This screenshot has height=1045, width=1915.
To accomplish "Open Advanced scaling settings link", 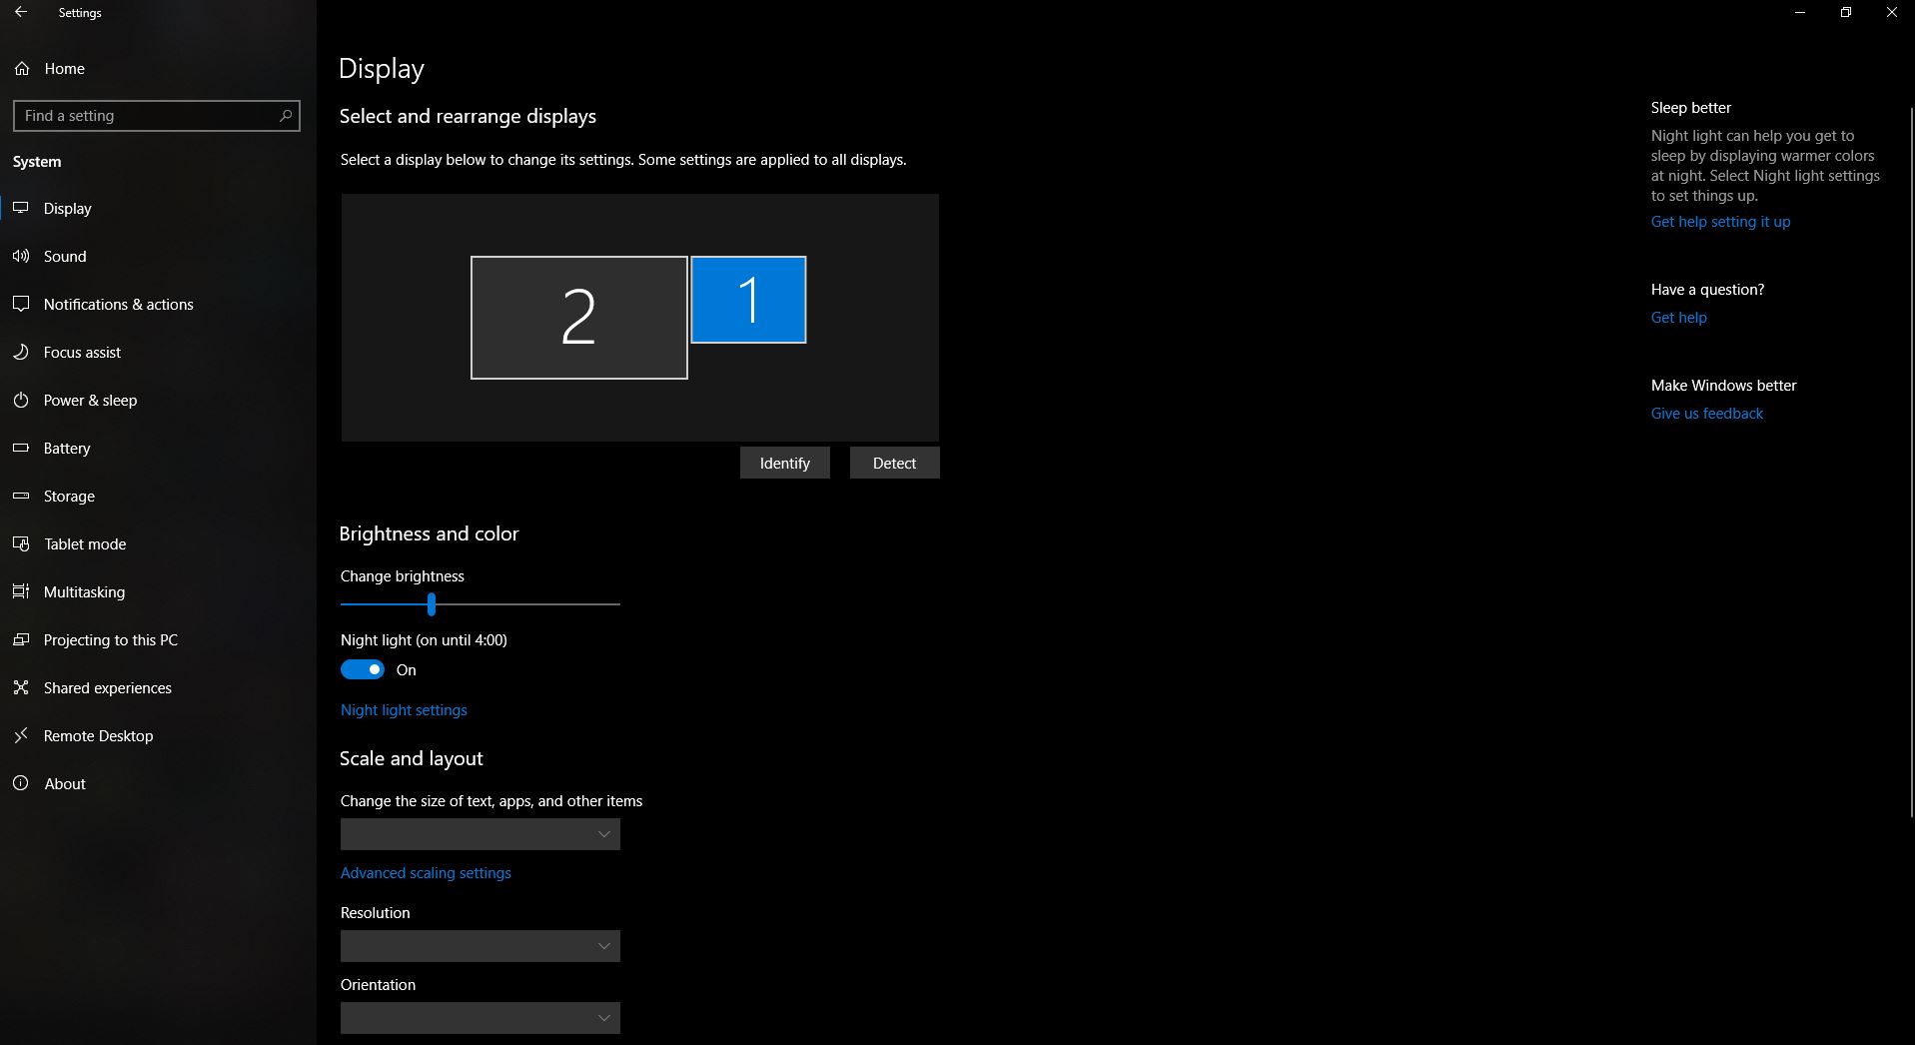I will [x=426, y=873].
